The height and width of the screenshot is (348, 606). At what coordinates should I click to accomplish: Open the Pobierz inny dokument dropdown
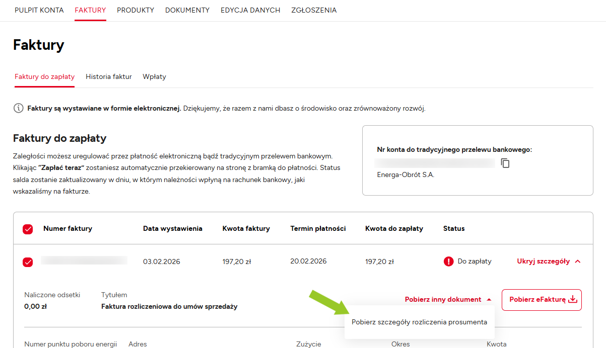pos(448,300)
